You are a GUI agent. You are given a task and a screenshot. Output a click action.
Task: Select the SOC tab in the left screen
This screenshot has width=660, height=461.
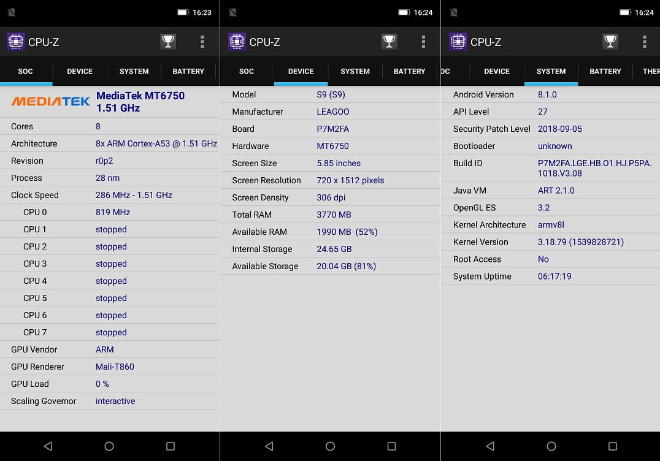click(25, 71)
